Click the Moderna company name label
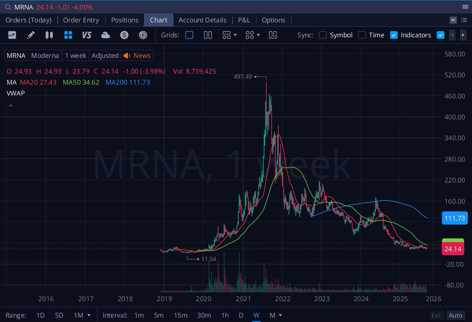The image size is (472, 322). pos(45,55)
